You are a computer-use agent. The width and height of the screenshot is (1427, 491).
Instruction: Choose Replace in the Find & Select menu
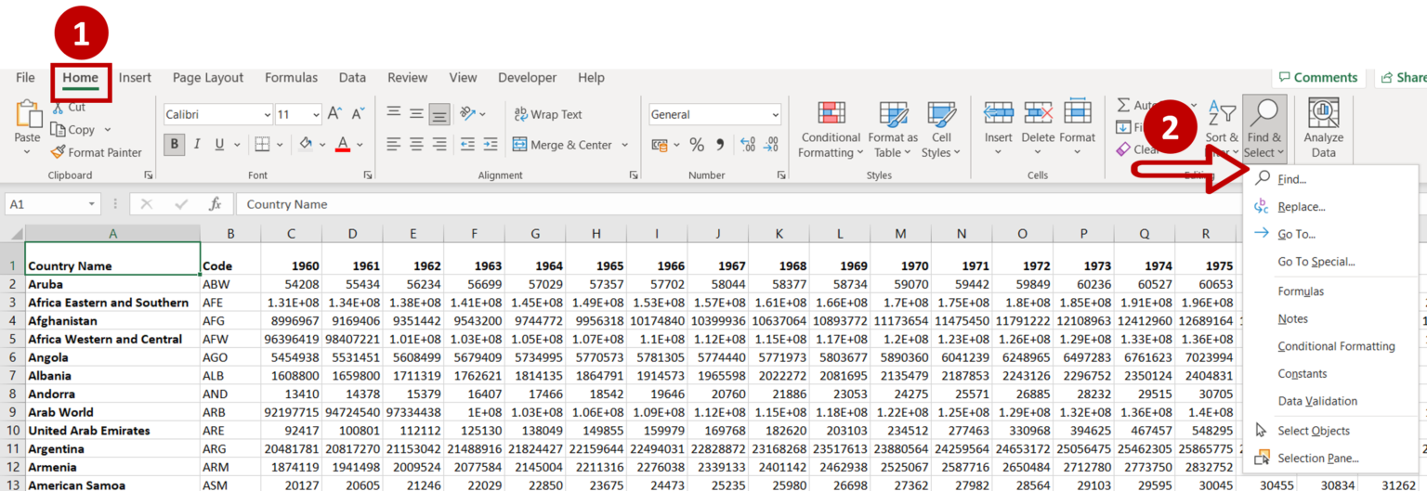[x=1301, y=207]
